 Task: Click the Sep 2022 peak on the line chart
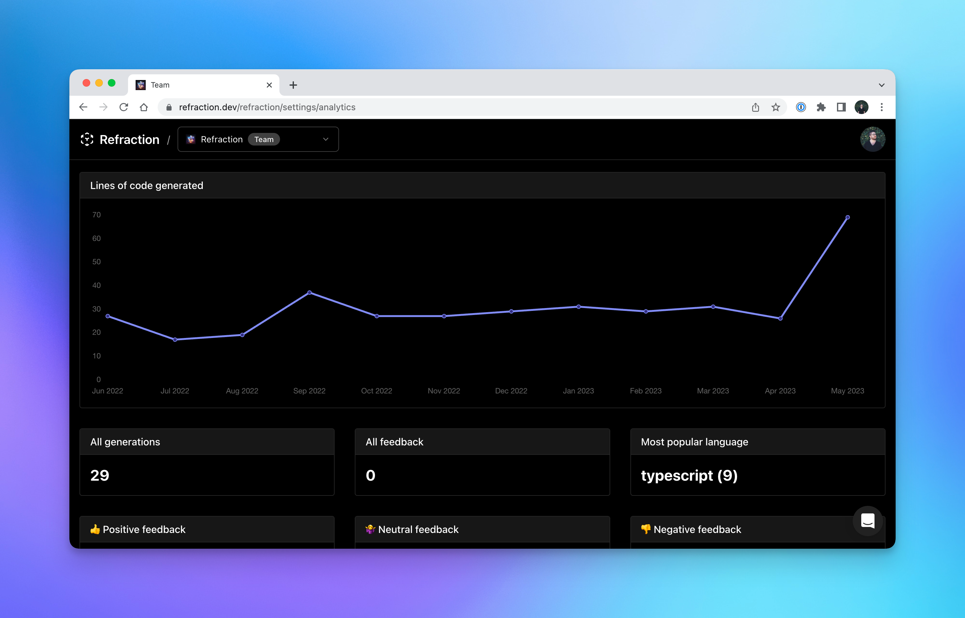[x=309, y=292]
